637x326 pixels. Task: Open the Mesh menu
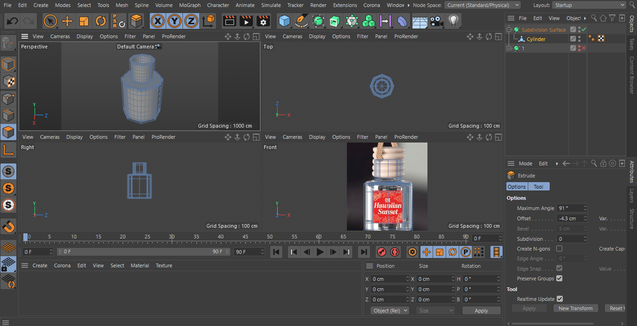(x=122, y=5)
